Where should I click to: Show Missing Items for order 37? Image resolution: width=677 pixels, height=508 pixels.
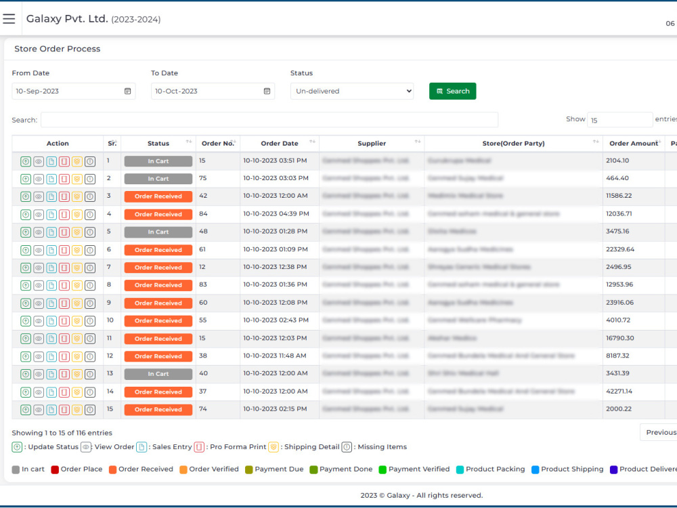[x=90, y=392]
